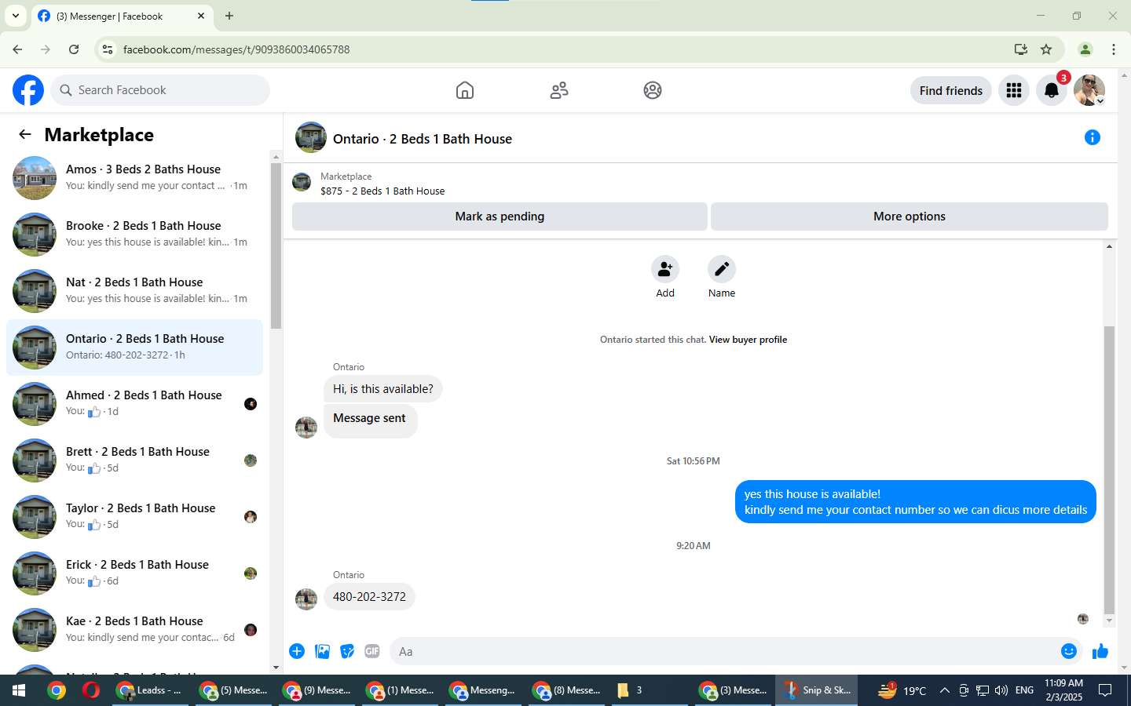Viewport: 1131px width, 706px height.
Task: Send a thumbs up like
Action: pyautogui.click(x=1100, y=651)
